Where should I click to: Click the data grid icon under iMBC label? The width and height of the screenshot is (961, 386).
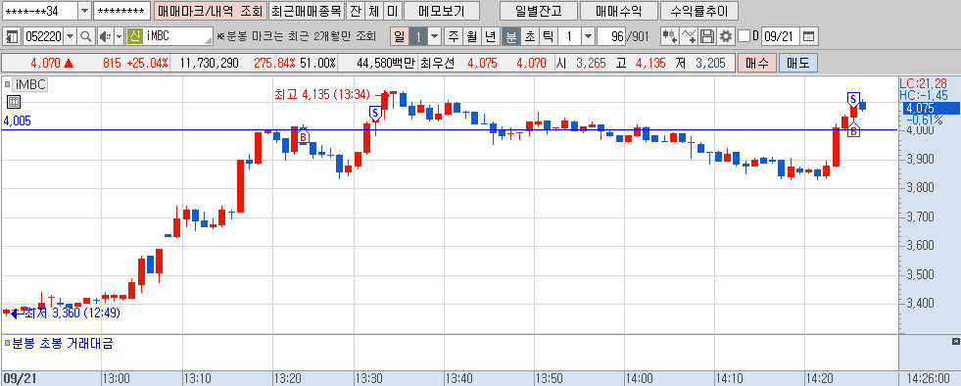point(14,102)
